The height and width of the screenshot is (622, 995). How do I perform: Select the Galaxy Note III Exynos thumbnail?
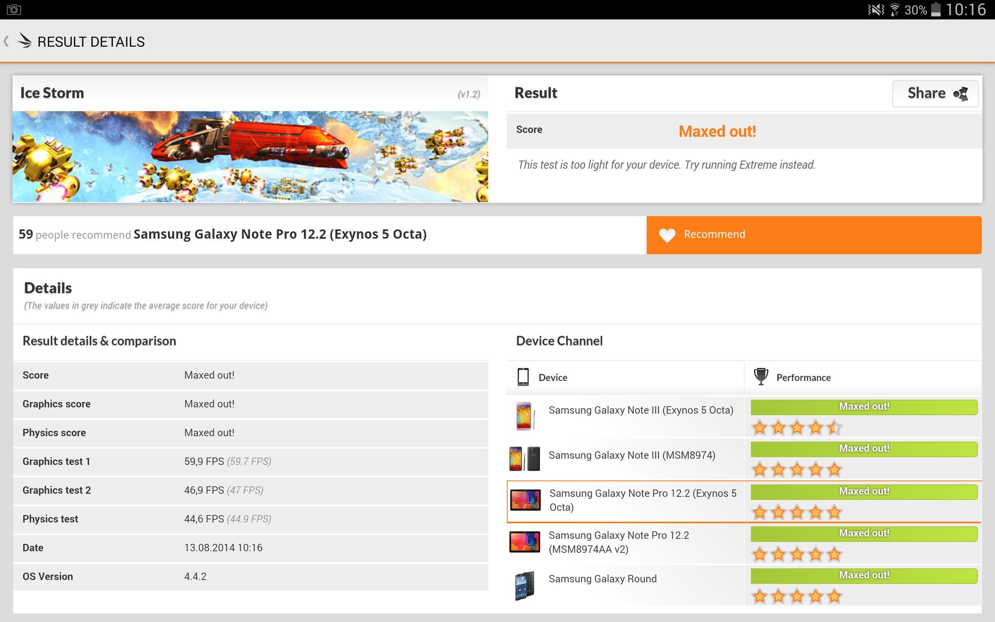524,416
